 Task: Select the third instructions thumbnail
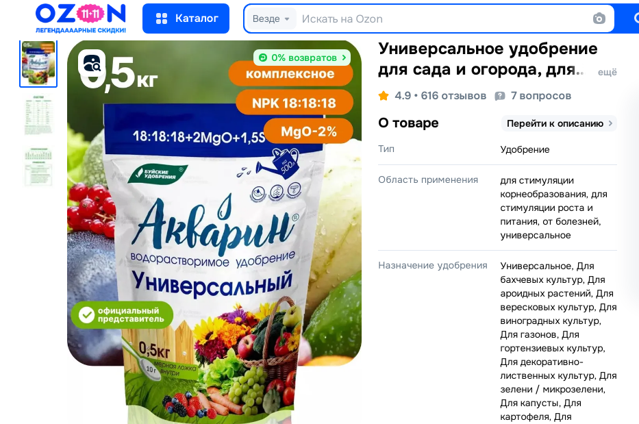[x=38, y=166]
